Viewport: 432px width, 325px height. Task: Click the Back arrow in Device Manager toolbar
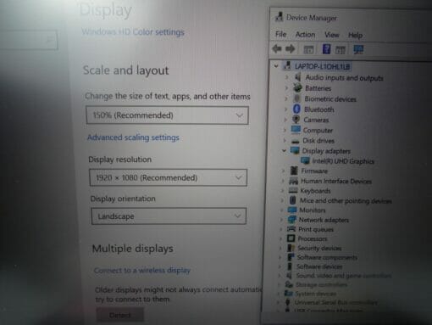click(277, 49)
